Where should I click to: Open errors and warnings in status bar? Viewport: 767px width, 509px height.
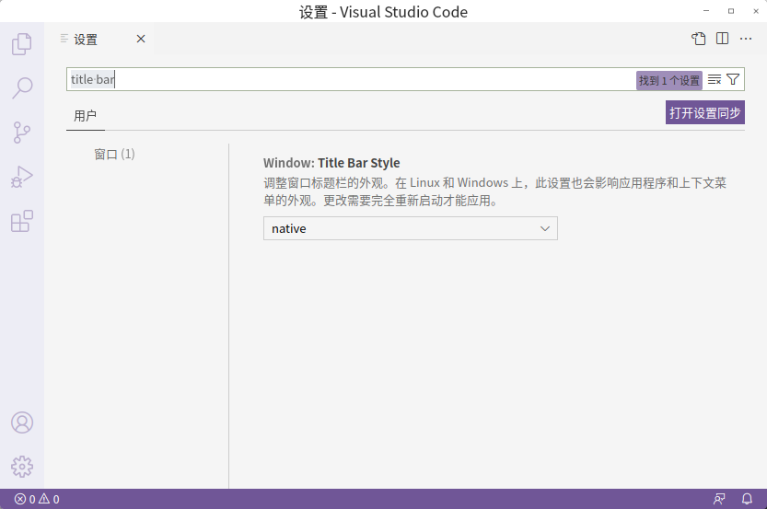click(37, 499)
